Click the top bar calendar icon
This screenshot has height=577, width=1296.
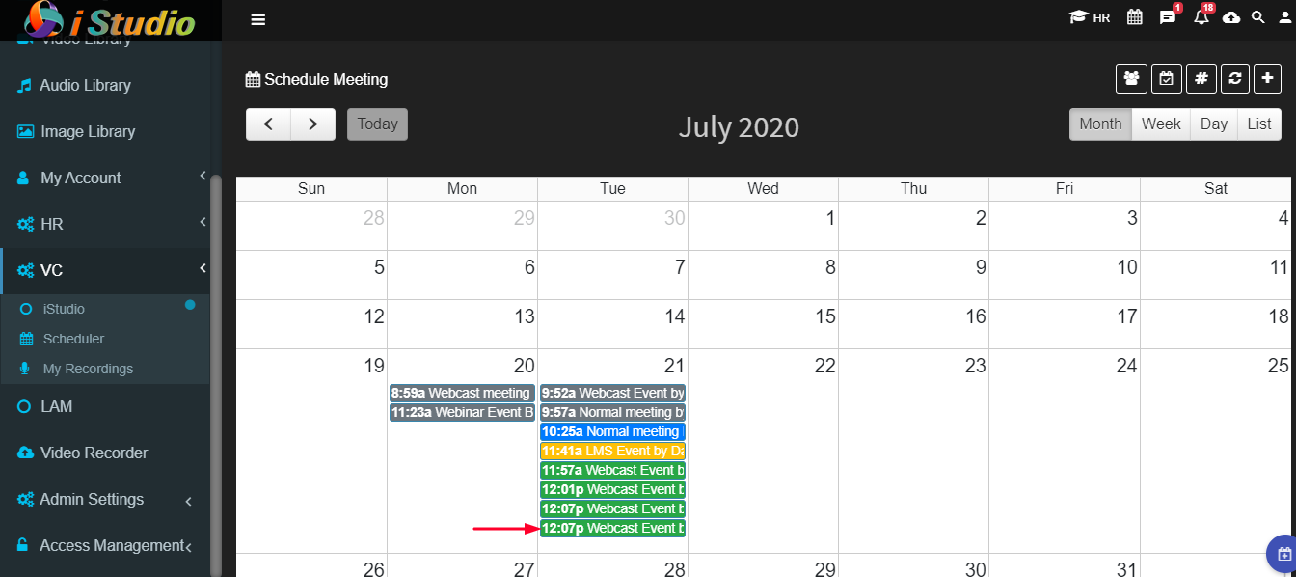click(1135, 17)
